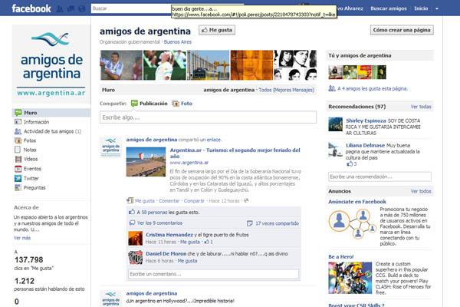Open Twitter in left sidebar
The image size is (460, 307).
click(x=31, y=178)
